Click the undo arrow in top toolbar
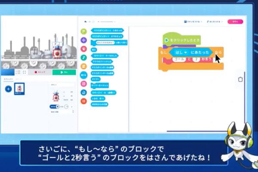Image resolution: width=258 pixels, height=172 pixels. (86, 21)
